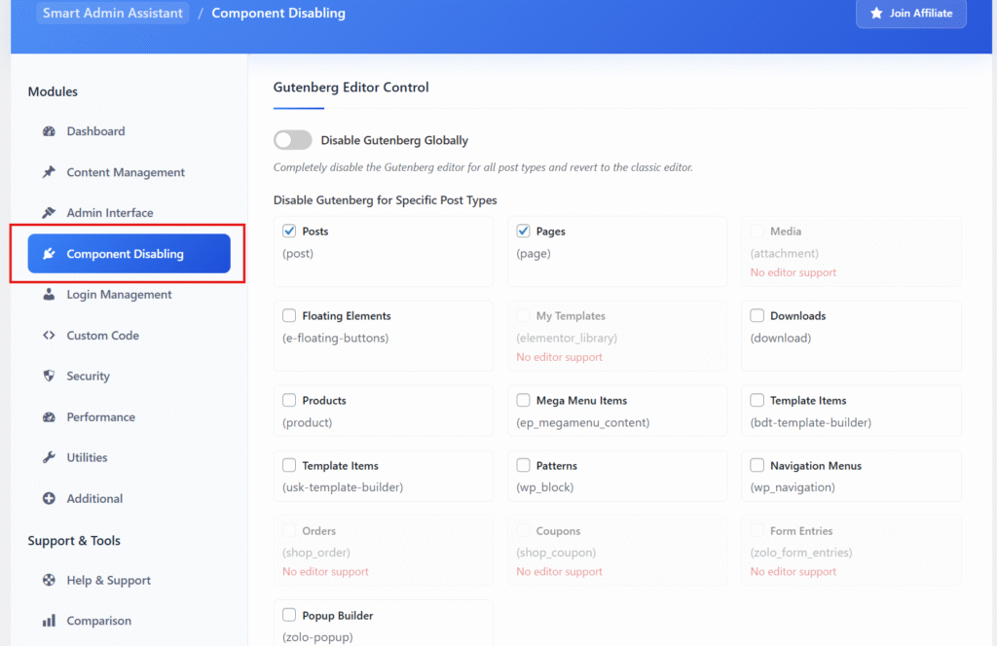Check the Popup Builder checkbox

pyautogui.click(x=289, y=614)
